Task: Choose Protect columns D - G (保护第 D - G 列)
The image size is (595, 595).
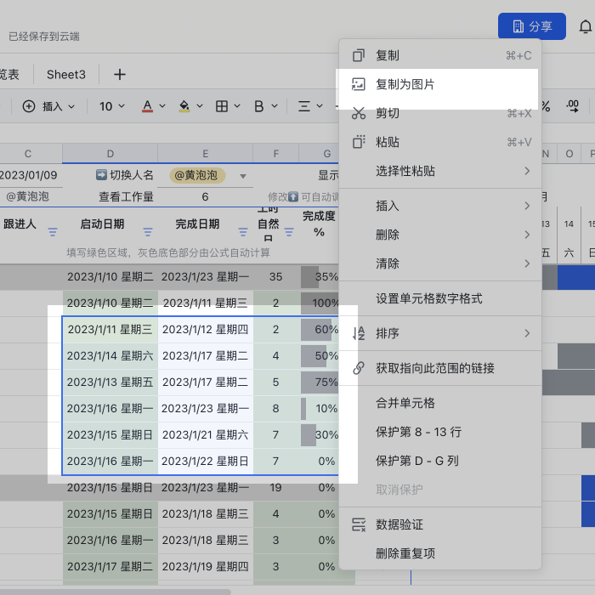Action: click(x=440, y=461)
